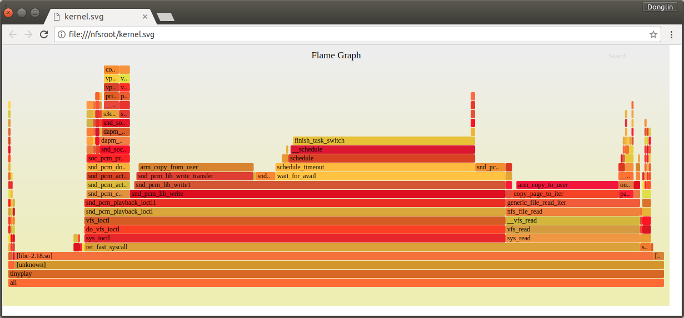Click the Search link in flame graph

point(617,56)
